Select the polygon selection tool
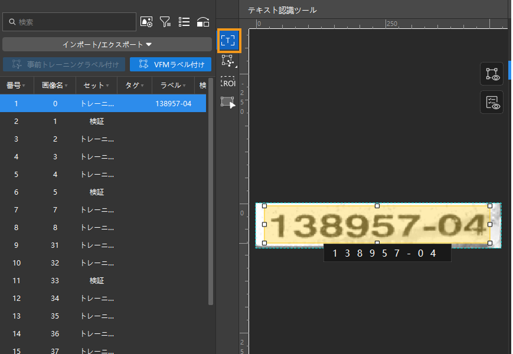 point(228,61)
